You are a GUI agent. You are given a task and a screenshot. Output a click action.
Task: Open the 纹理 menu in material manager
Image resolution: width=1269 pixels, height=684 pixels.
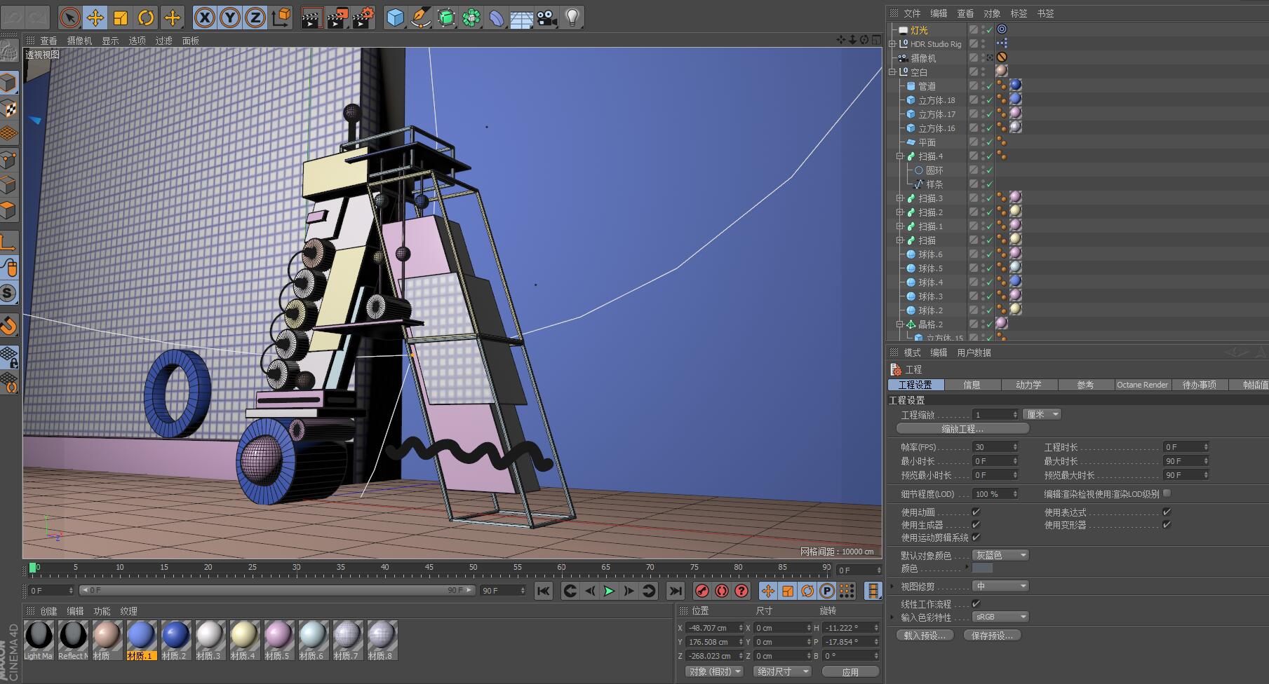[128, 611]
